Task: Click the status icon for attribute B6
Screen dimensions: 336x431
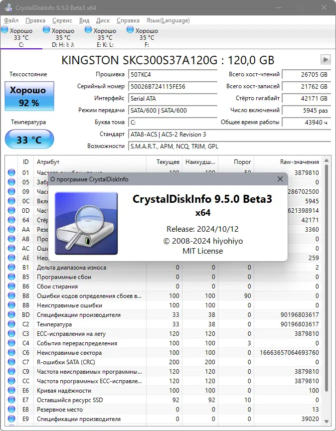Action: click(x=11, y=287)
